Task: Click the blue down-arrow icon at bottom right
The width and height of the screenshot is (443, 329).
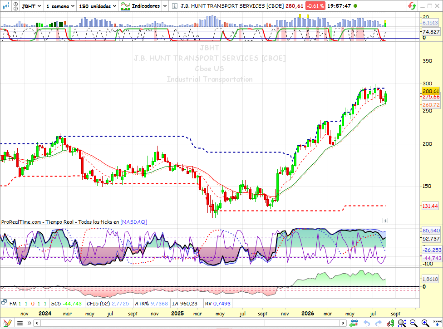Action: 438,323
